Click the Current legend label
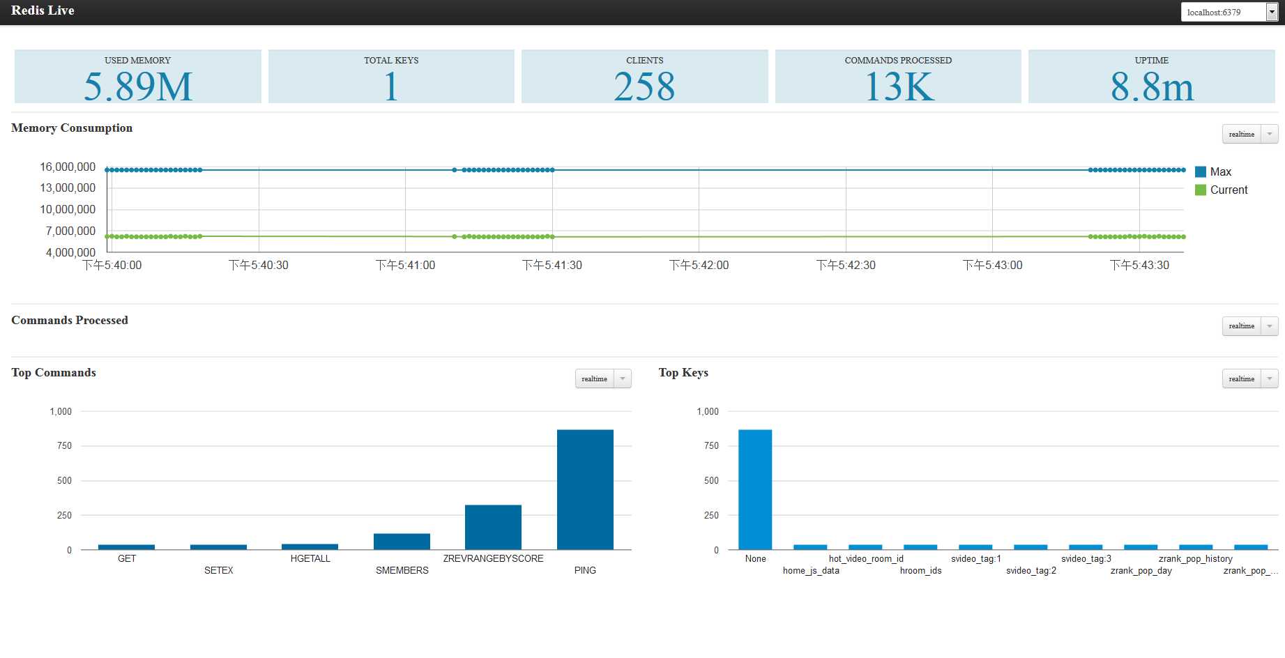This screenshot has height=658, width=1285. (x=1229, y=190)
